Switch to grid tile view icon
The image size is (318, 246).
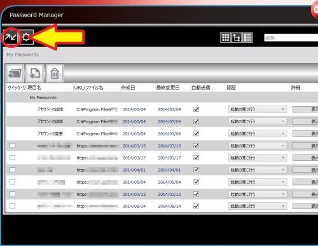tap(226, 38)
